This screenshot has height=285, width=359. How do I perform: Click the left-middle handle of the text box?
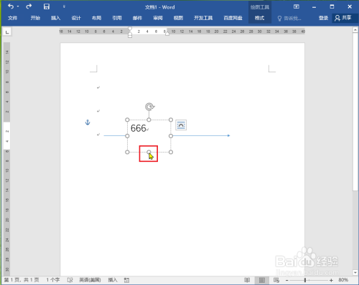click(127, 136)
